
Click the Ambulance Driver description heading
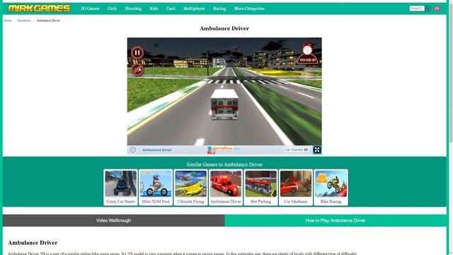(x=33, y=242)
